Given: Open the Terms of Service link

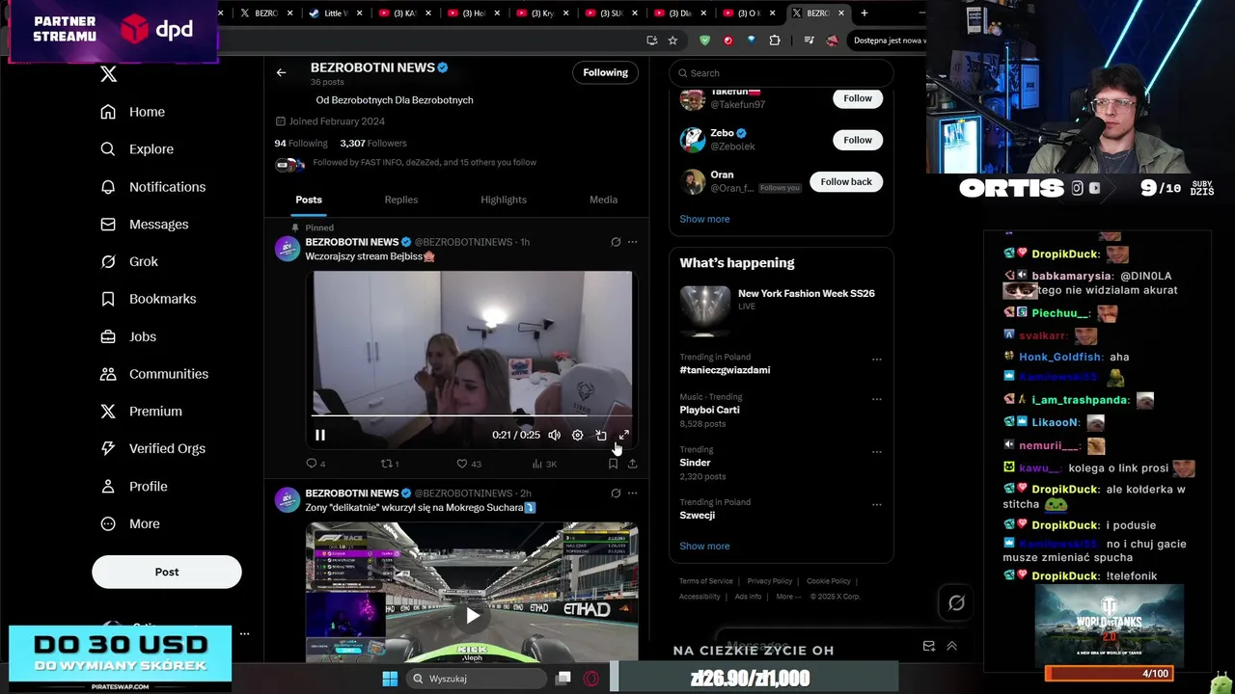Looking at the screenshot, I should (x=705, y=581).
